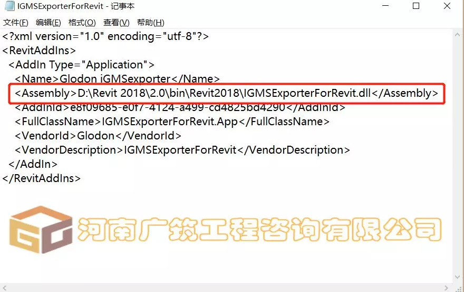Click the FullClassName IGMSExporterForRevit.App line
The height and width of the screenshot is (292, 464).
[x=172, y=122]
